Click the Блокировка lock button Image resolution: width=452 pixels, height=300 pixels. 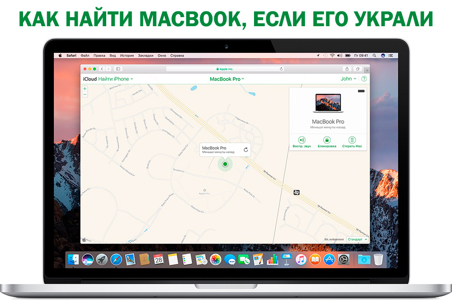pos(327,142)
